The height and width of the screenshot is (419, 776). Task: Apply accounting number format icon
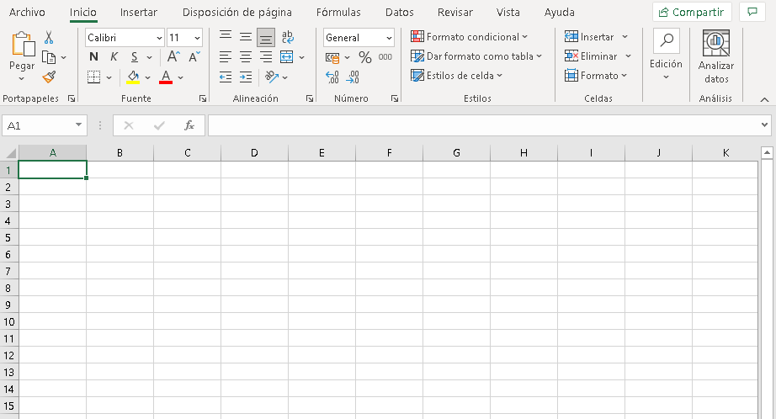(x=332, y=57)
